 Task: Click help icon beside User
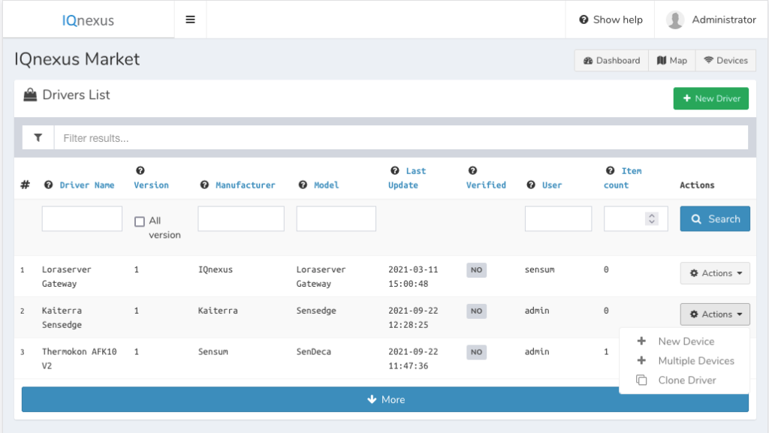tap(531, 185)
